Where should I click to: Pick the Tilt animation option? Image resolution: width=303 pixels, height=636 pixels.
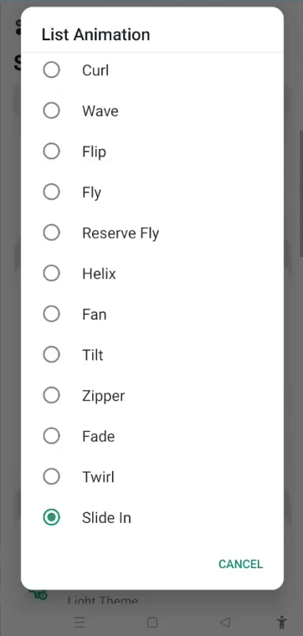coord(52,355)
